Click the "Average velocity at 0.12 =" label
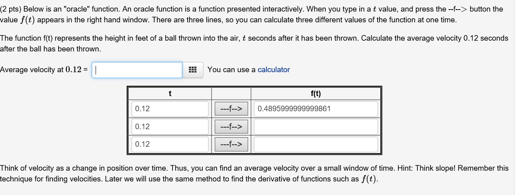 (44, 70)
